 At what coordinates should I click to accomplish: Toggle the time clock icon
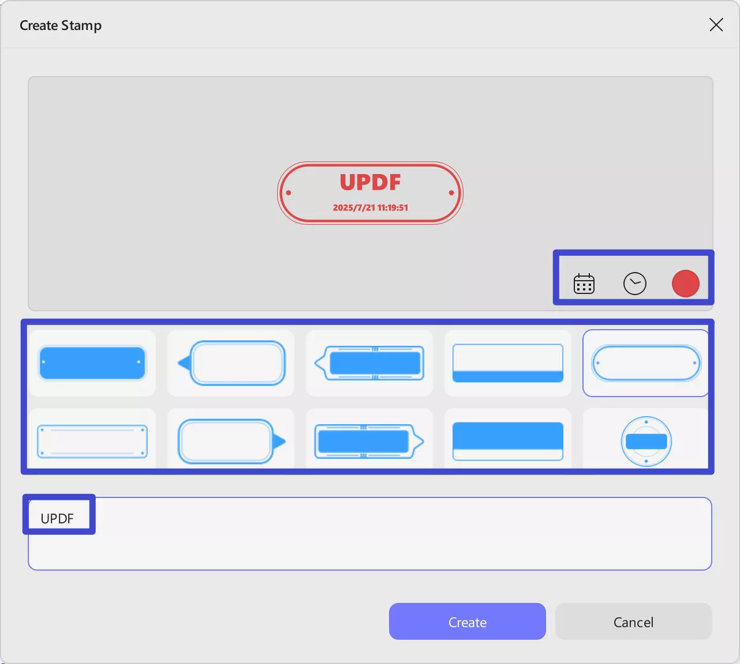tap(634, 284)
